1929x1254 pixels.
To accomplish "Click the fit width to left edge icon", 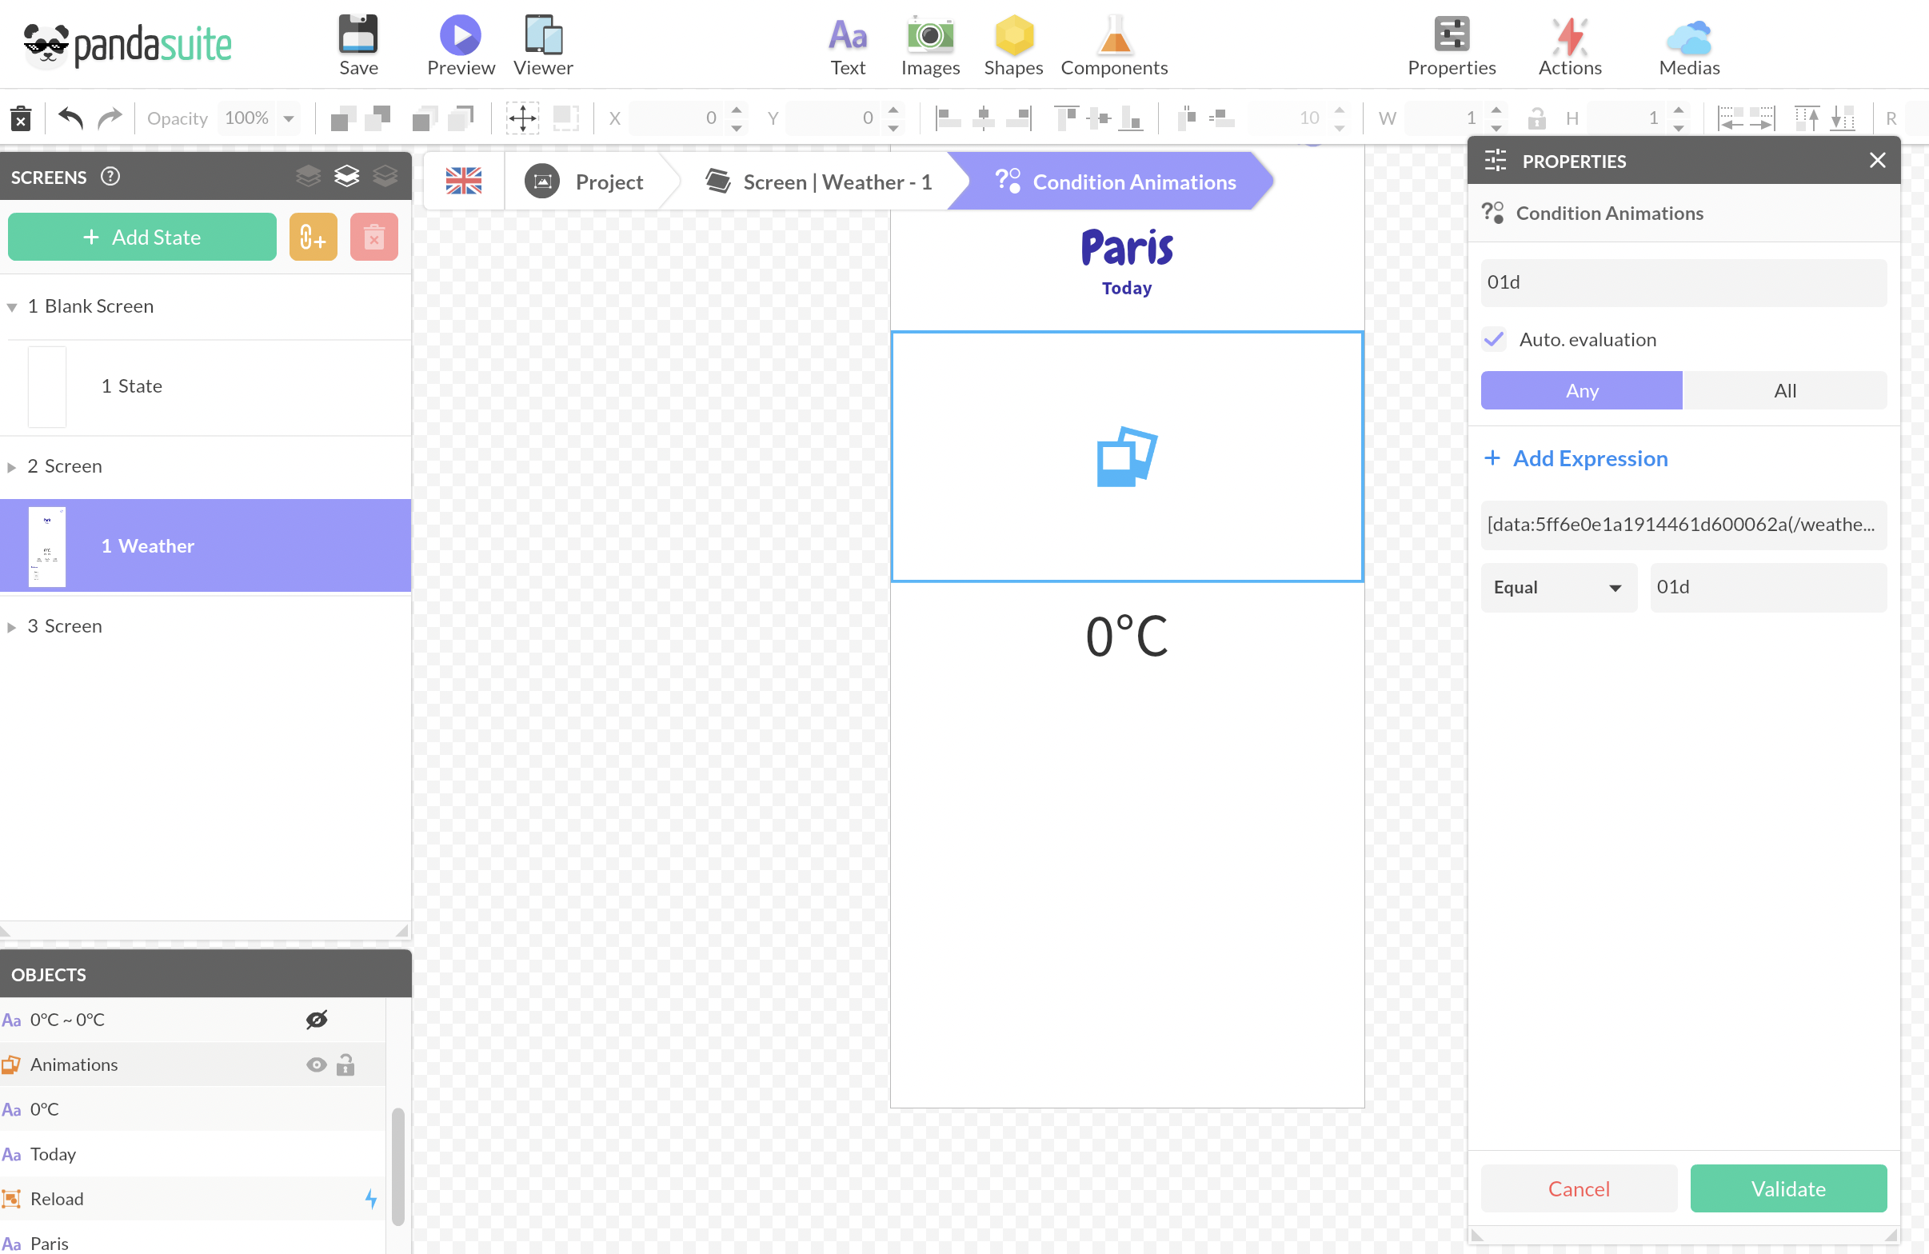I will (1731, 118).
